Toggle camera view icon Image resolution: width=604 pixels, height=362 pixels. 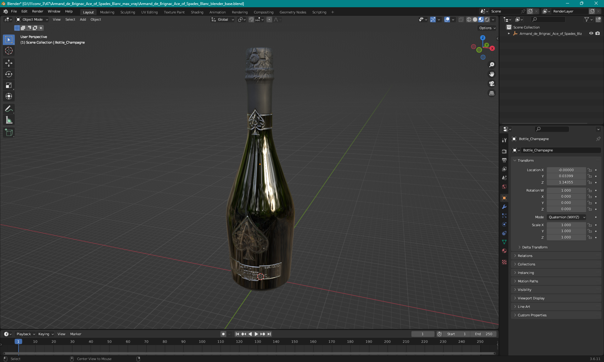(x=492, y=84)
